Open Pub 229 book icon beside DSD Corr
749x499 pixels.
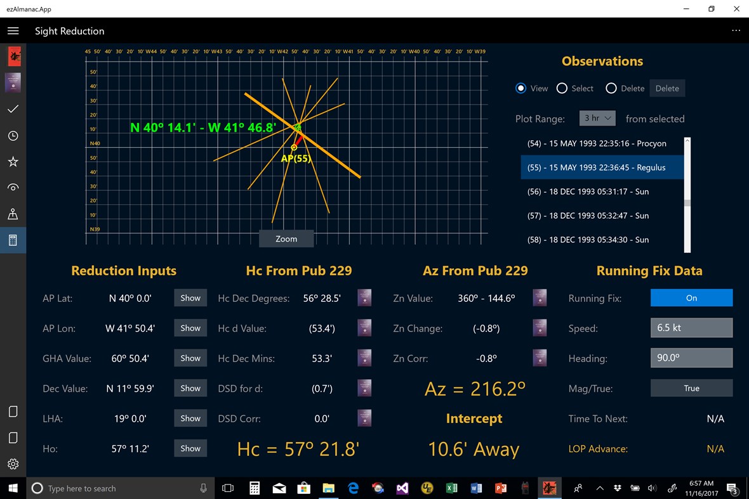click(364, 418)
